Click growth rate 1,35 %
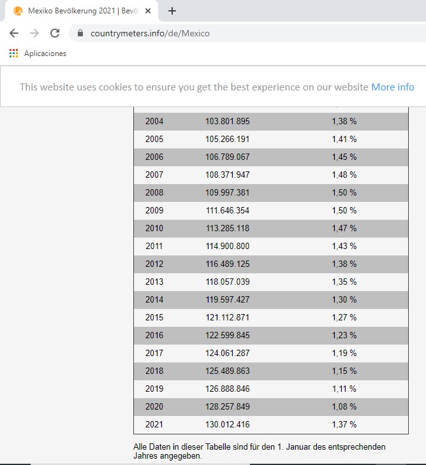Image resolution: width=426 pixels, height=465 pixels. click(x=344, y=282)
